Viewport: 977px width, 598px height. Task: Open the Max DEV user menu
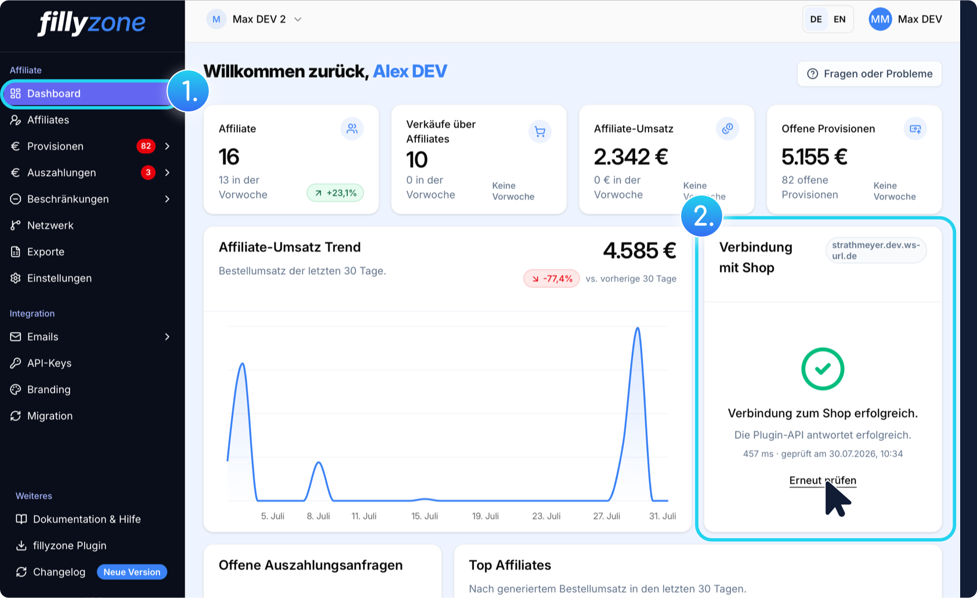click(x=905, y=19)
